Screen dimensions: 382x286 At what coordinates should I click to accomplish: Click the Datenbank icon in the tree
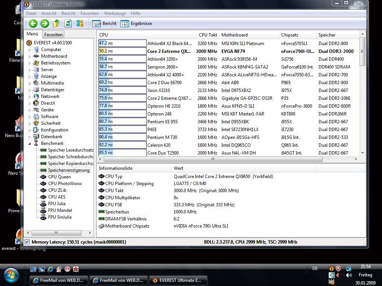pos(36,137)
